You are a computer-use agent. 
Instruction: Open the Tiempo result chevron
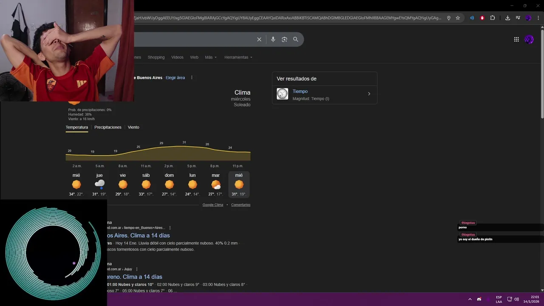click(x=369, y=94)
